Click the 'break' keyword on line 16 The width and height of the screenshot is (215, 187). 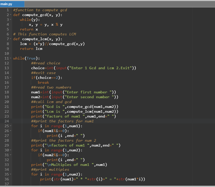44,82
